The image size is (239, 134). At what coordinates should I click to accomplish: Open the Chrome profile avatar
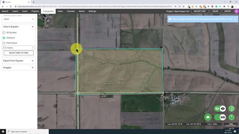coord(232,7)
